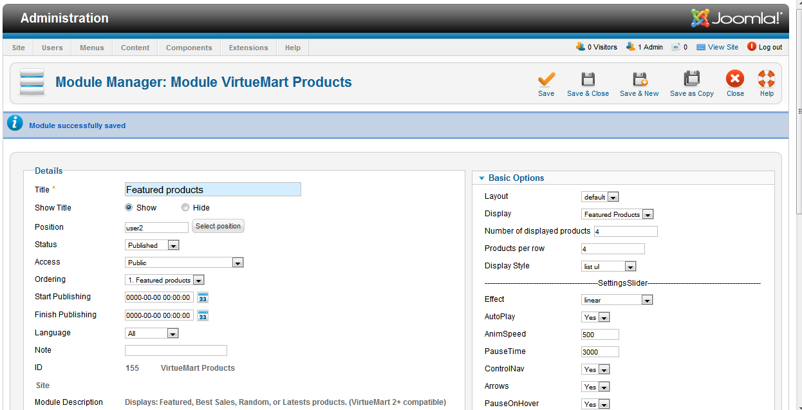Screen dimensions: 802x410
Task: Open the Language dropdown
Action: (151, 333)
